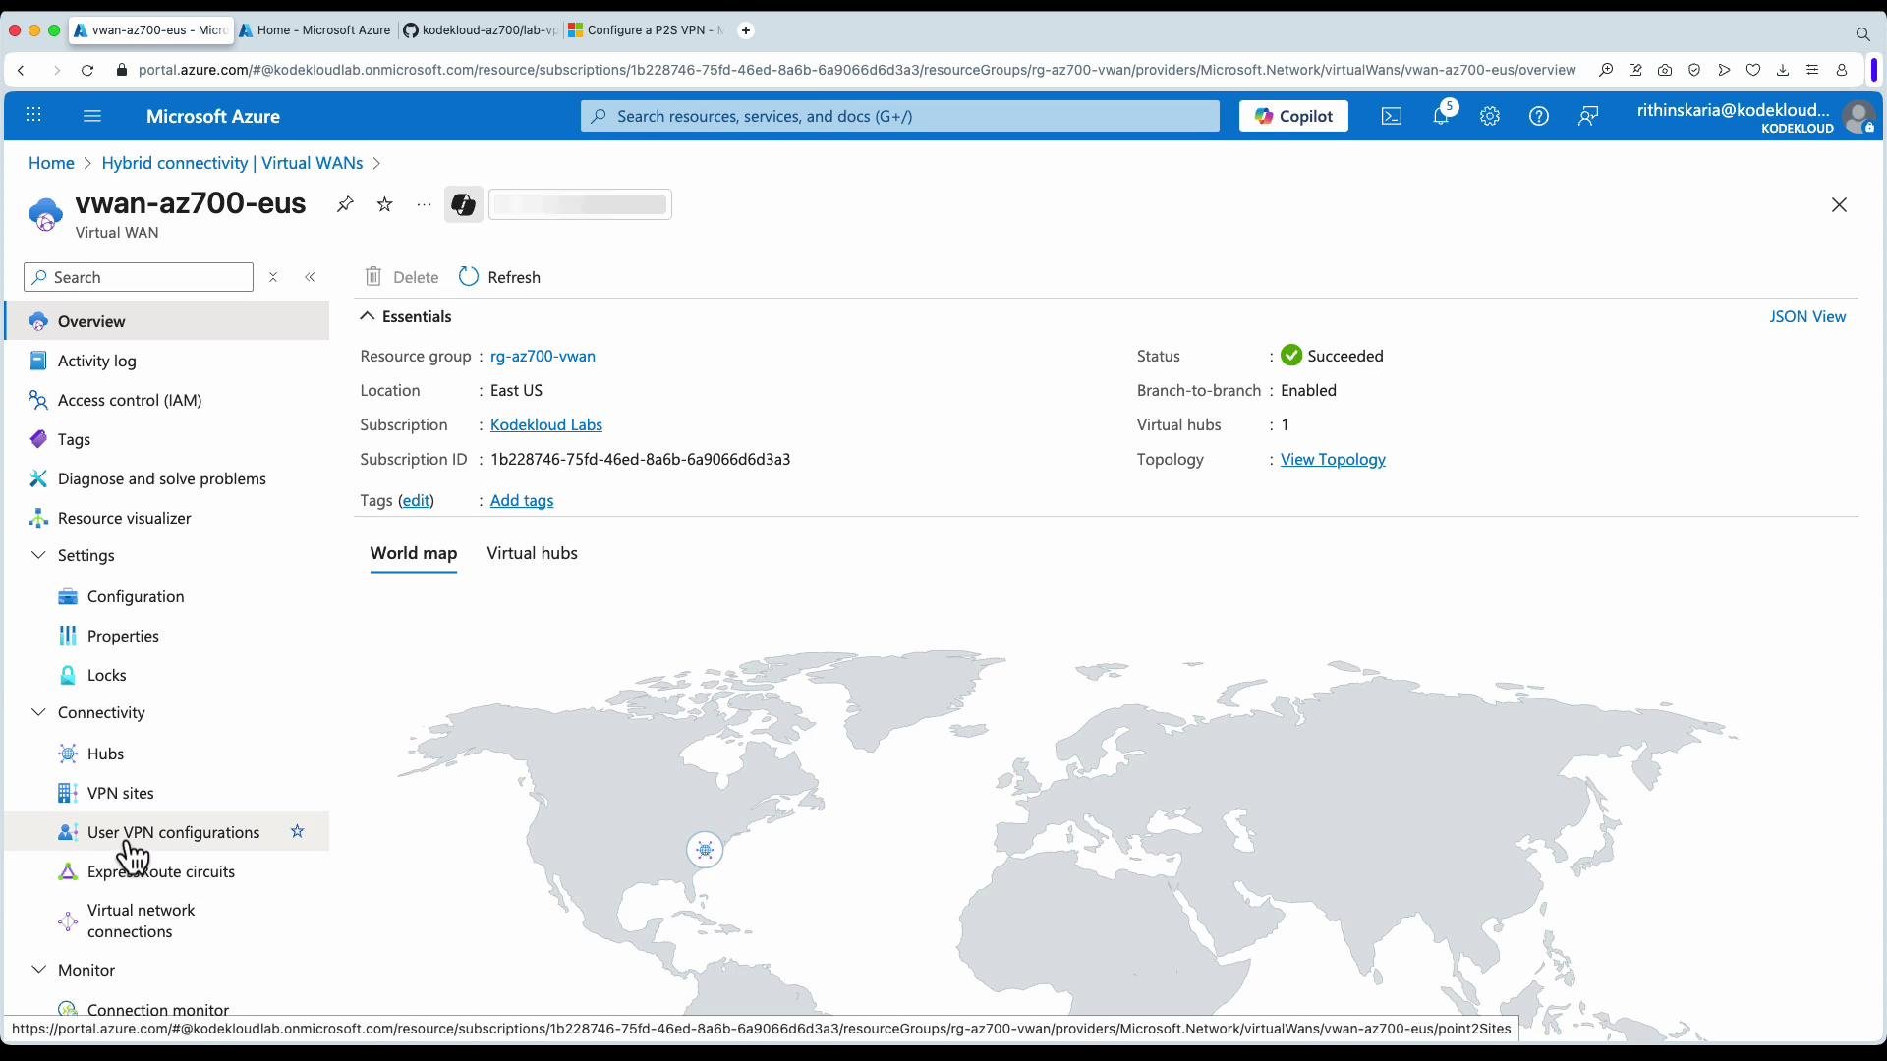Screen dimensions: 1887x1061
Task: Switch to the Virtual hubs tab
Action: 532,553
